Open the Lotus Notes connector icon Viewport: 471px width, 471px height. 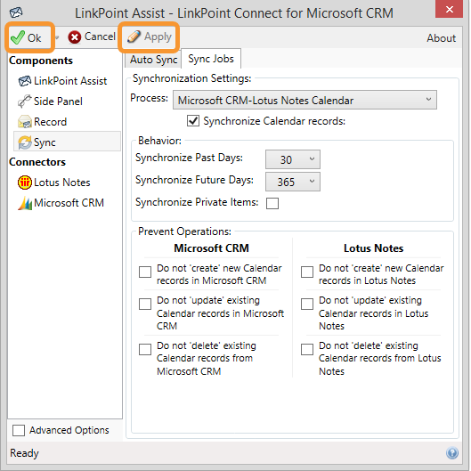pyautogui.click(x=25, y=183)
